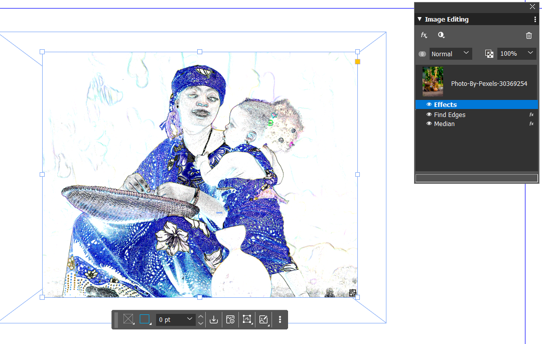542x344 pixels.
Task: Click the transparency checkerboard icon near opacity
Action: tap(489, 54)
